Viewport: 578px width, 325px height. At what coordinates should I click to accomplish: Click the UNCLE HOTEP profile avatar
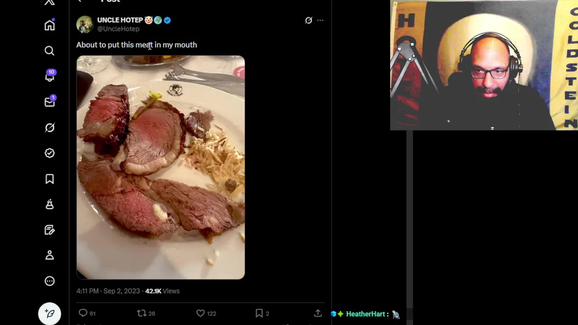85,24
